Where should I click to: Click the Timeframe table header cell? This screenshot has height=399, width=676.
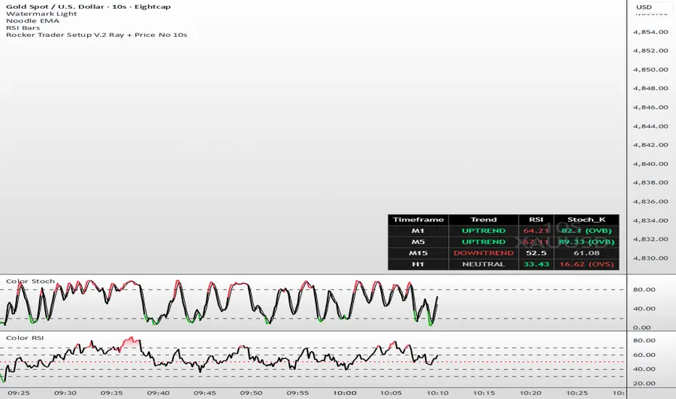click(x=419, y=220)
